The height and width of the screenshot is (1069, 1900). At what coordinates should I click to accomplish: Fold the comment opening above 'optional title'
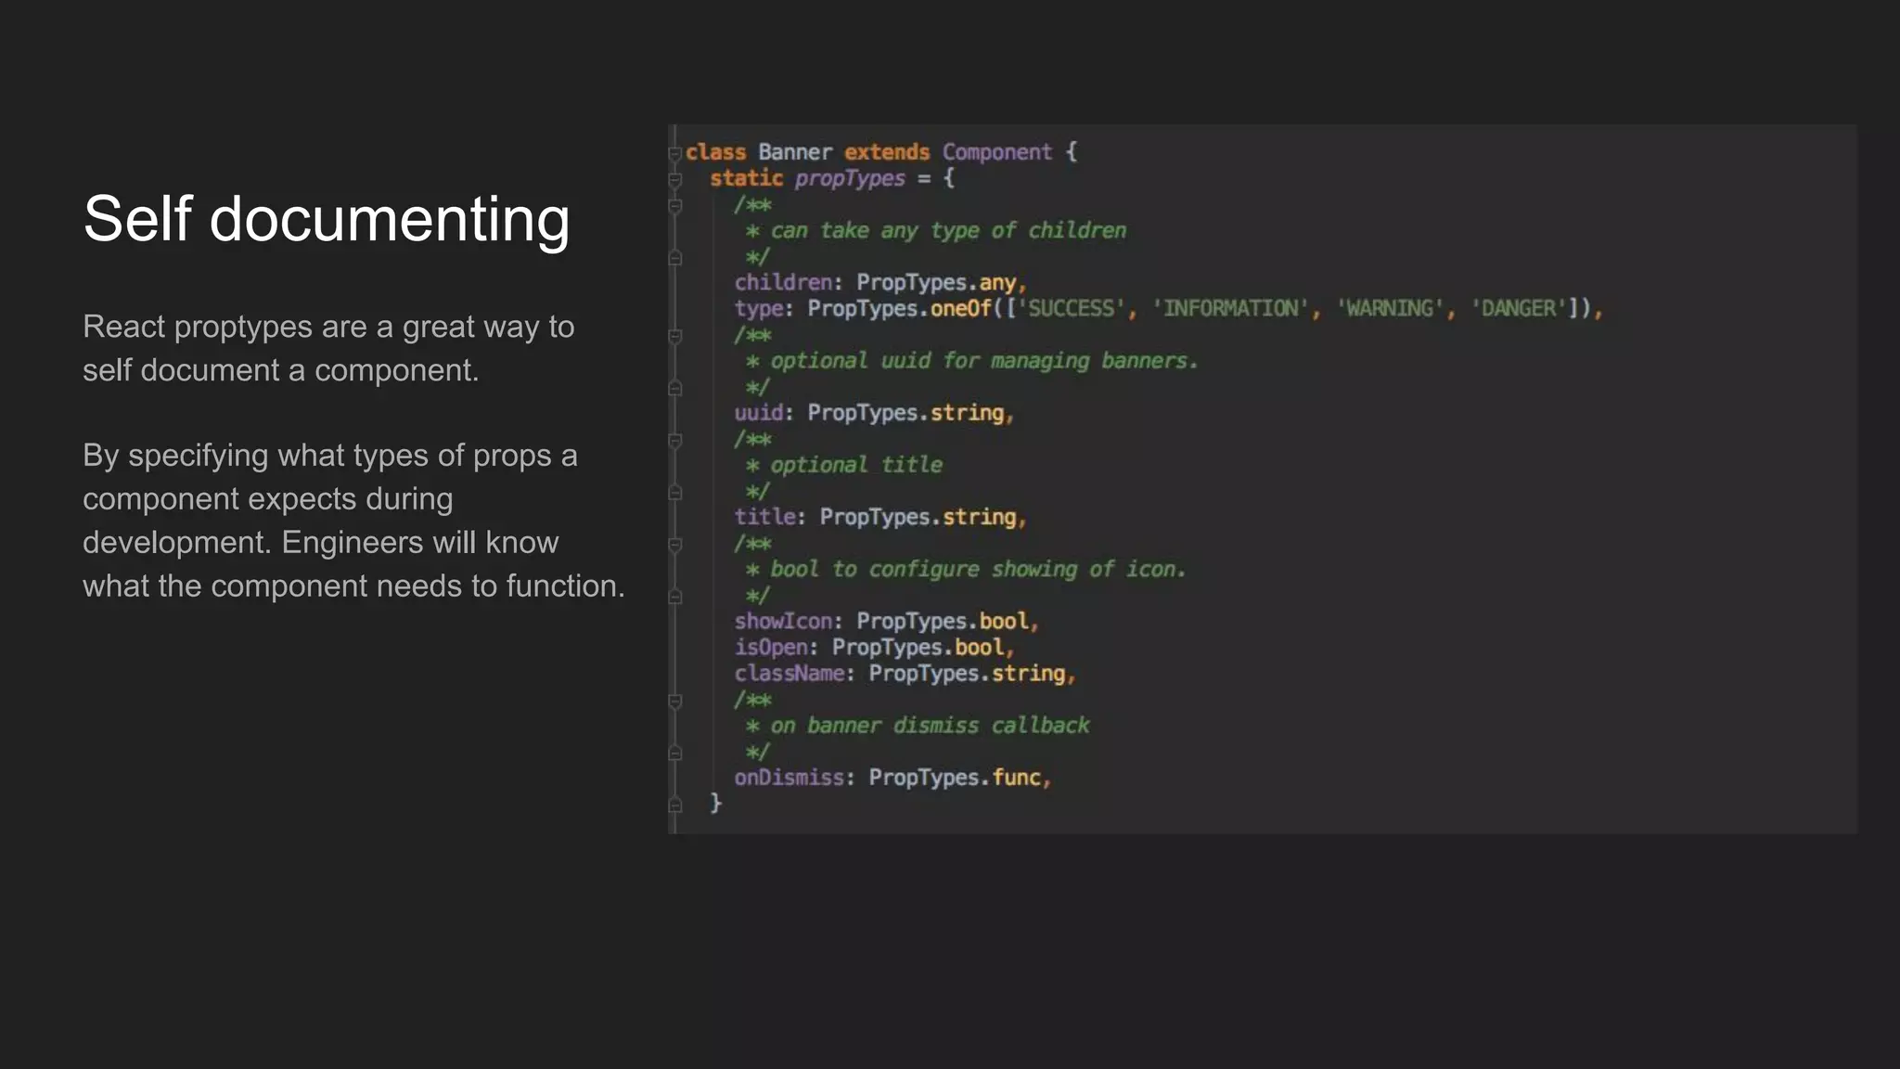[x=675, y=440]
